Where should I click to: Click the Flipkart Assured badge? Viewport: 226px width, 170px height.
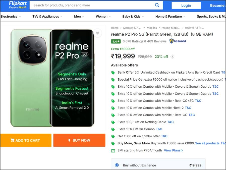[177, 41]
